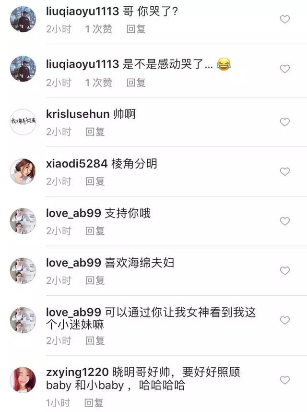Reply to the '喜欢海绵夫妇' comment

tap(95, 280)
